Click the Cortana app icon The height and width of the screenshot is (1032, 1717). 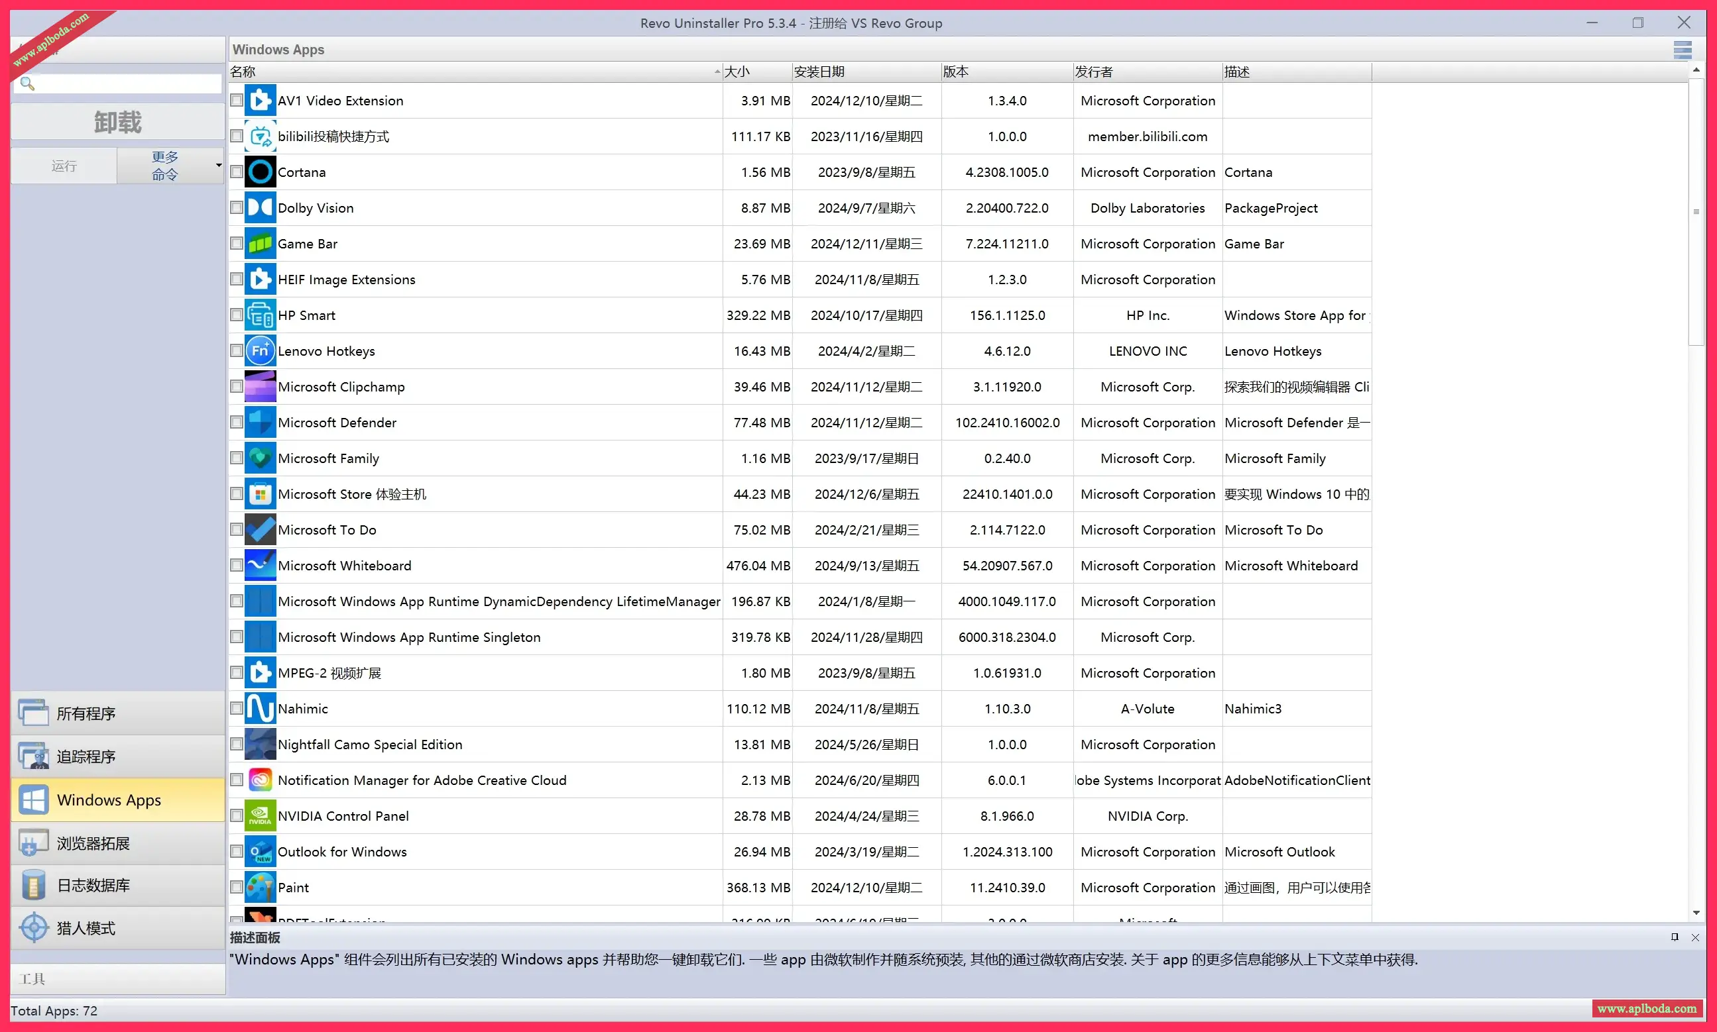pos(261,172)
